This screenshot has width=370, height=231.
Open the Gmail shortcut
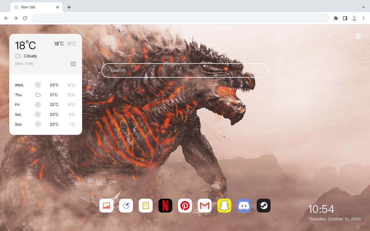(x=205, y=206)
